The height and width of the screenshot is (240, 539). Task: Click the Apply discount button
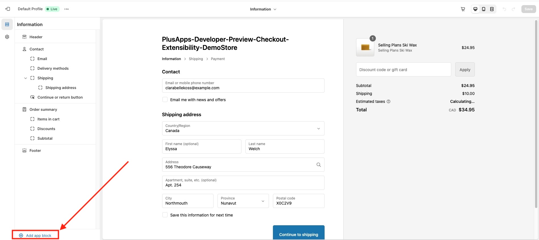coord(465,70)
